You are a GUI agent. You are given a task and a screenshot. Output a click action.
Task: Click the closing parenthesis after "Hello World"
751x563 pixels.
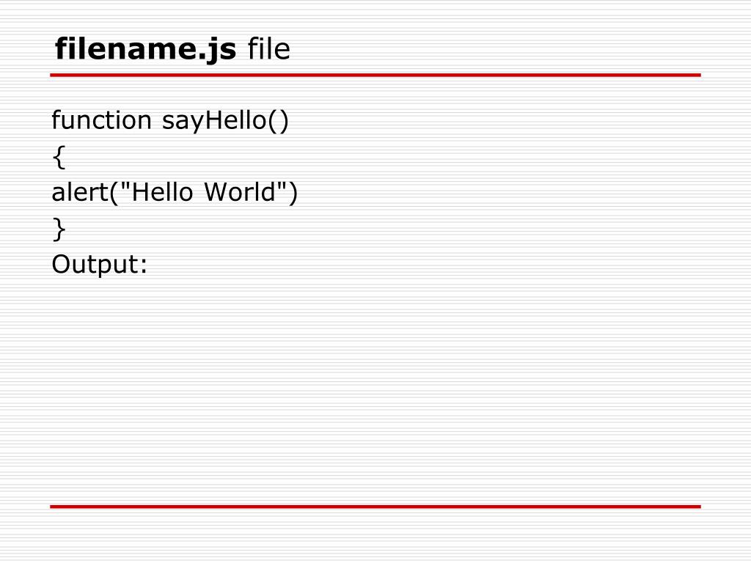pos(292,193)
